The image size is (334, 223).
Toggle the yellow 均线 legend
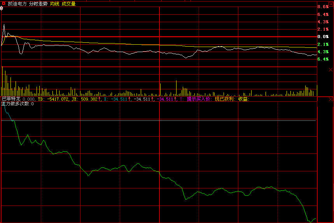coord(55,4)
